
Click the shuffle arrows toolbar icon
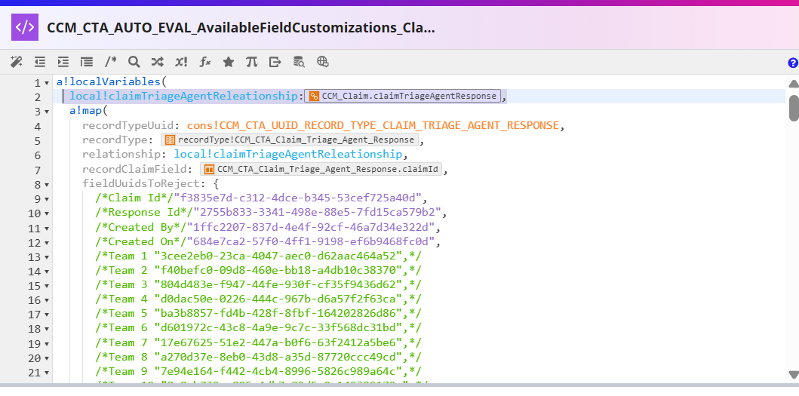click(x=158, y=62)
